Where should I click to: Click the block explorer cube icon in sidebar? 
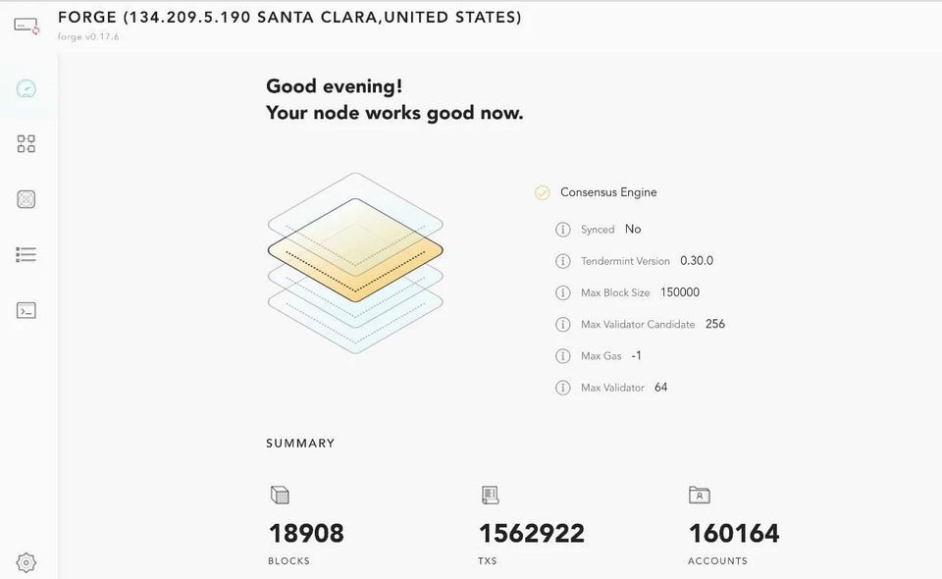[26, 199]
